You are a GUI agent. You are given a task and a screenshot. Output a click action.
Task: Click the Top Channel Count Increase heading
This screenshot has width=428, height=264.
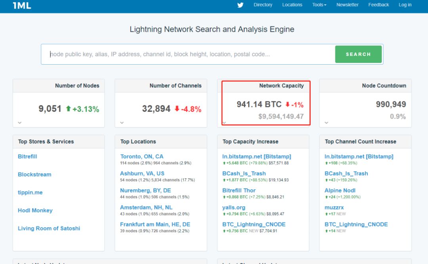(360, 142)
